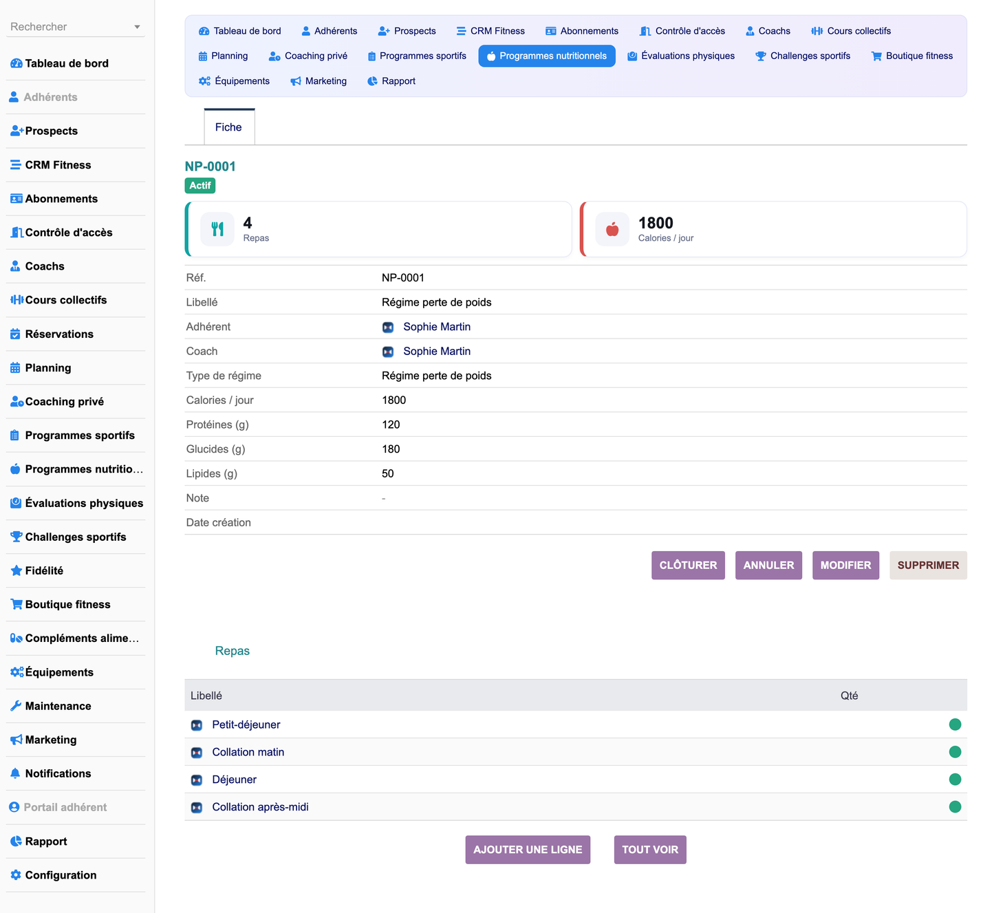The image size is (994, 913).
Task: Click the bell icon beside Notifications
Action: click(x=15, y=773)
